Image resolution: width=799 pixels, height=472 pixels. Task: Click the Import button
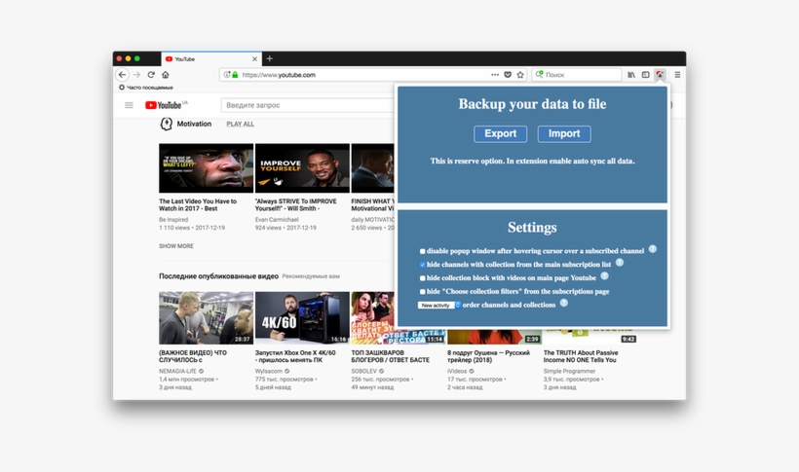tap(564, 133)
